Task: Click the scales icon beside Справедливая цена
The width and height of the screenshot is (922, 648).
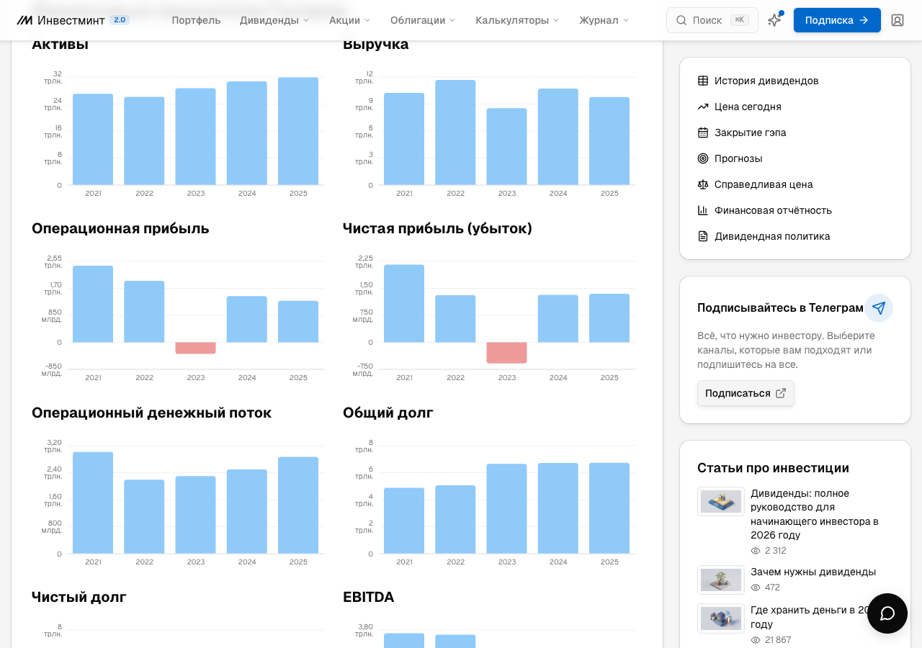Action: point(703,184)
